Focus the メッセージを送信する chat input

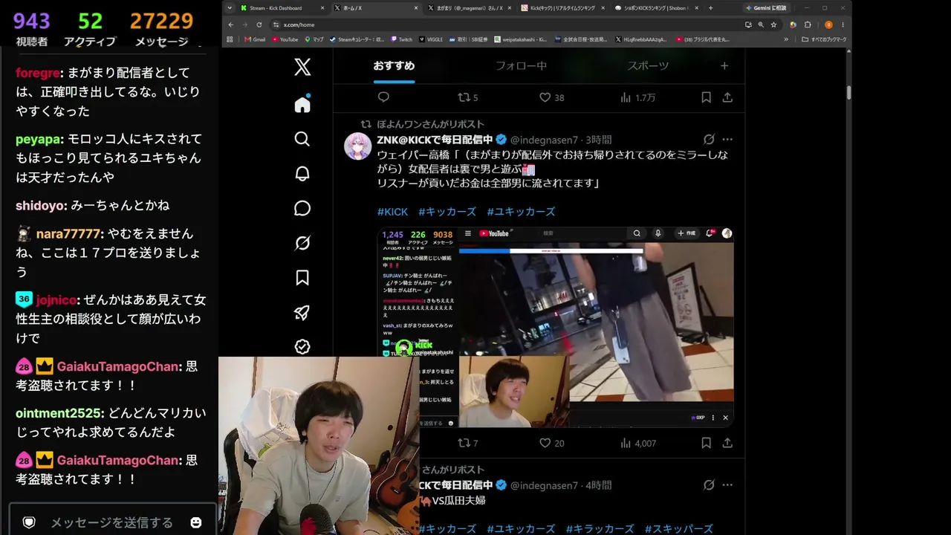click(111, 522)
